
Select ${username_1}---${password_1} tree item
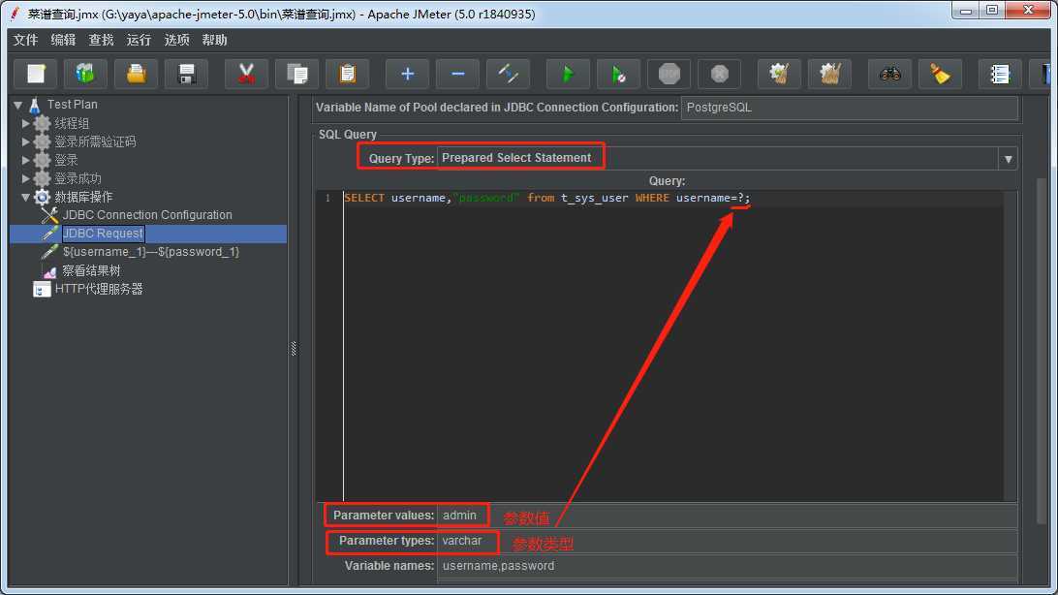[x=150, y=252]
